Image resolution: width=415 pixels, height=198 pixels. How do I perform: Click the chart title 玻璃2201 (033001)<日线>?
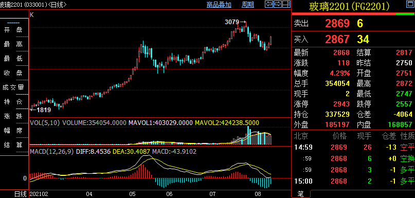(x=33, y=5)
